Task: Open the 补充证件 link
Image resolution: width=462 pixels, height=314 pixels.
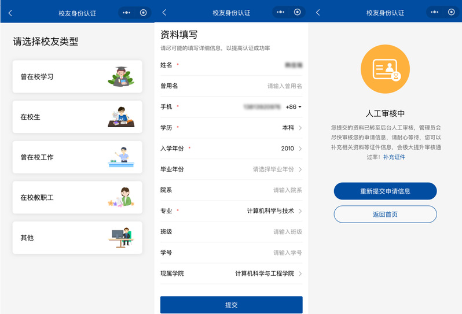Action: (394, 157)
